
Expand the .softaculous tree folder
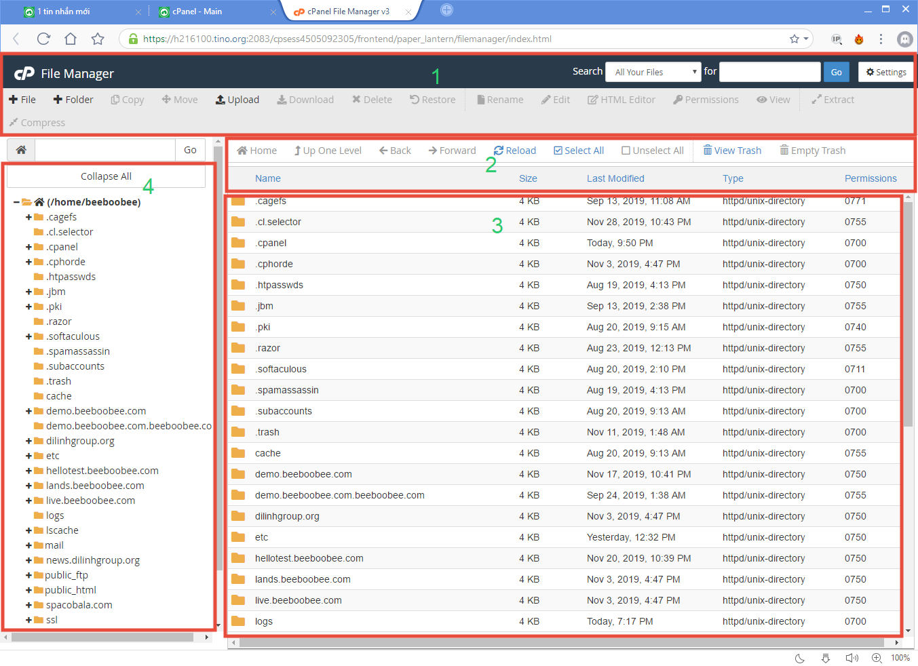(x=29, y=336)
